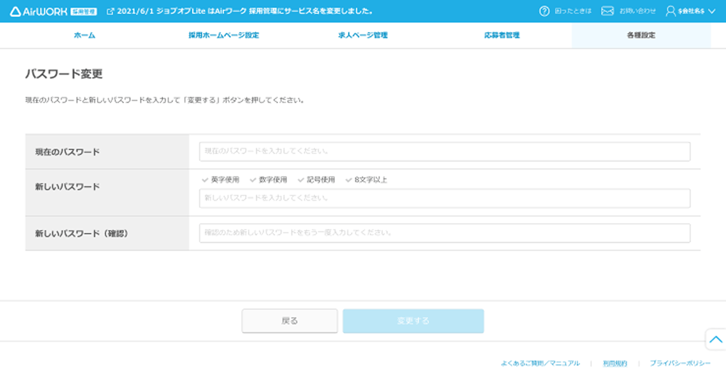
Task: Click the 2021/6/1 service name announcement
Action: tap(245, 11)
